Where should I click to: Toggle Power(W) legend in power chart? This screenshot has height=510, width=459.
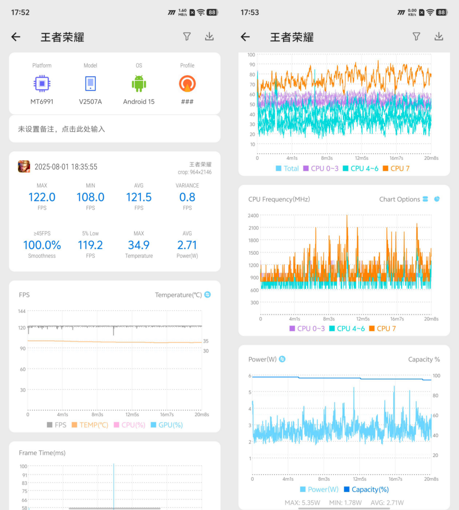click(319, 489)
